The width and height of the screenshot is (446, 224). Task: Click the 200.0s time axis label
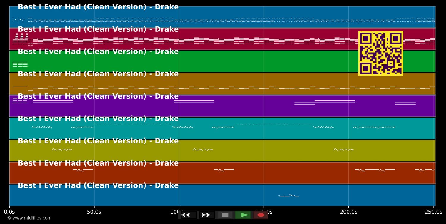tap(348, 212)
